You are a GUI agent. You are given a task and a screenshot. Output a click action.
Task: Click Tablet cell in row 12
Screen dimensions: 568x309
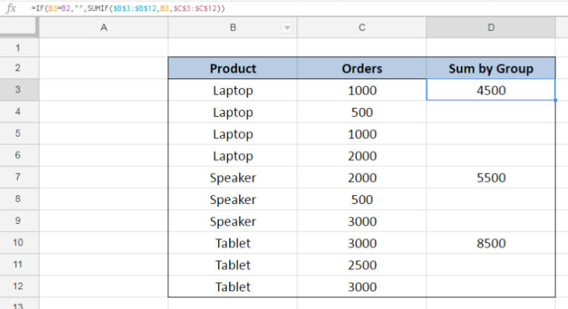[x=232, y=286]
